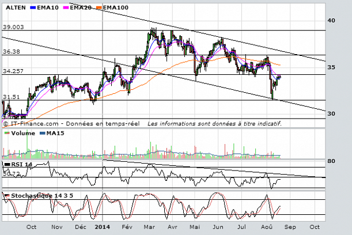Screen dimensions: 352x235
Task: Click the 39.003 resistance level label
Action: 13,27
